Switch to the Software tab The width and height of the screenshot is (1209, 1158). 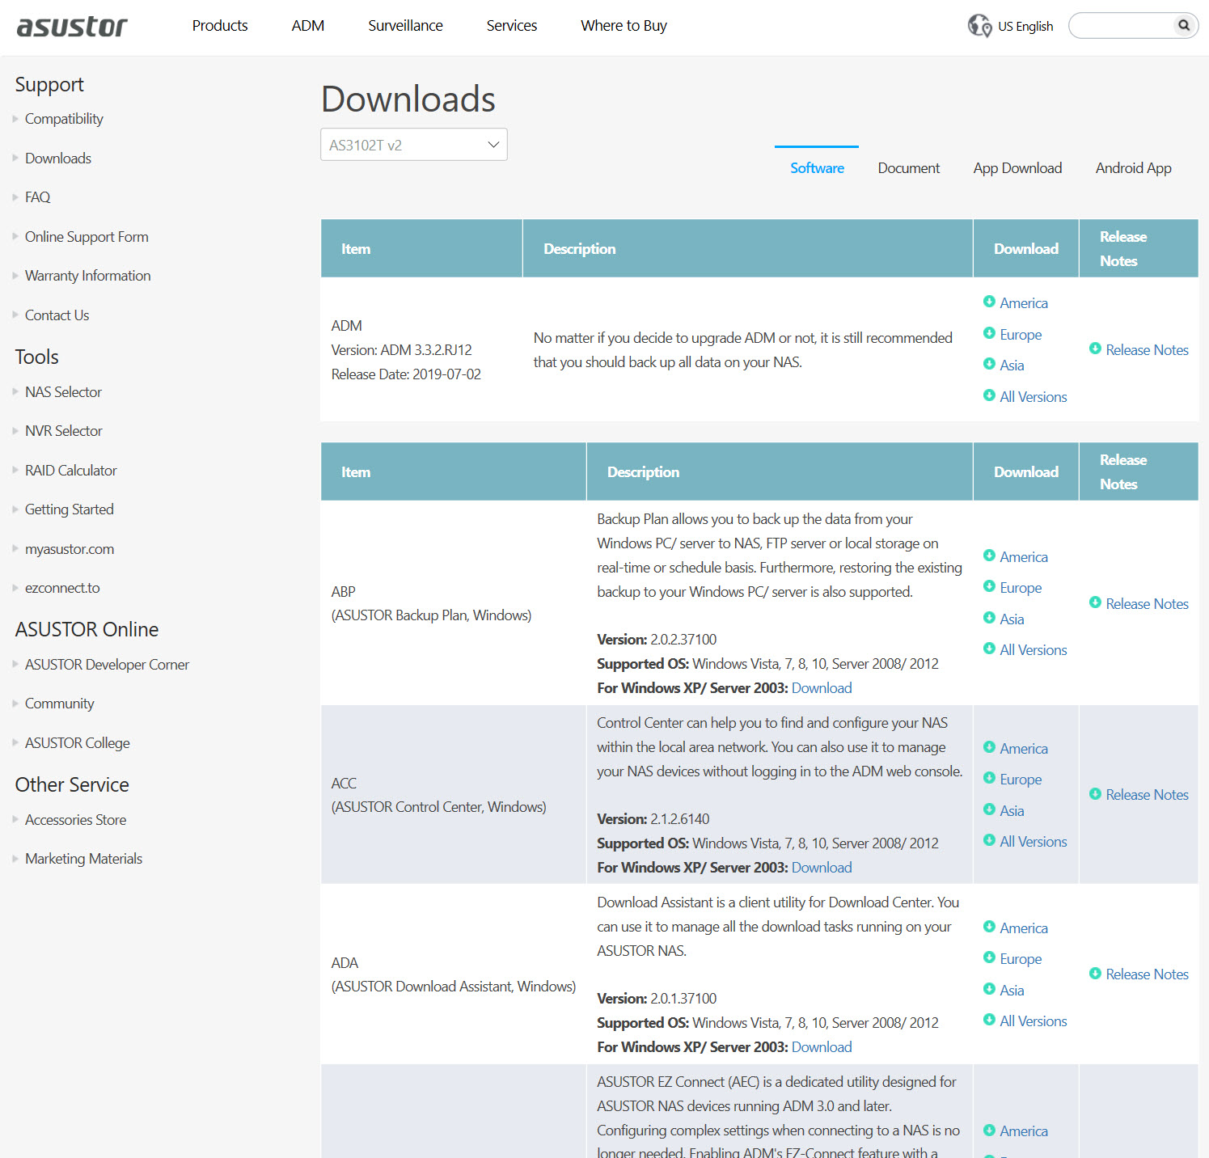(x=817, y=168)
